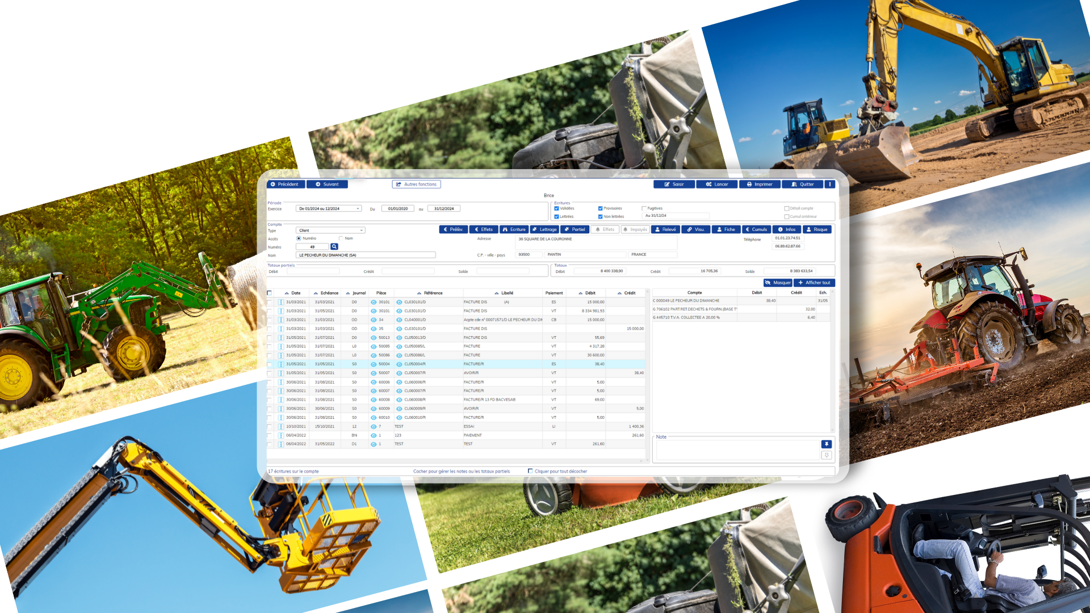Click row menu icon for 10/10/2021 entry

tap(281, 426)
